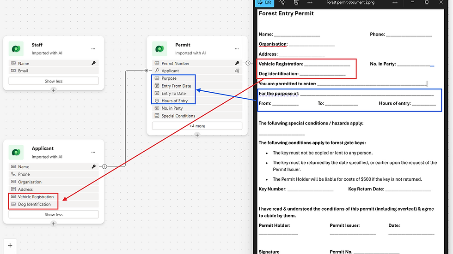Click the relationship connector circle on Applicant Name
Image resolution: width=453 pixels, height=254 pixels.
tap(104, 166)
